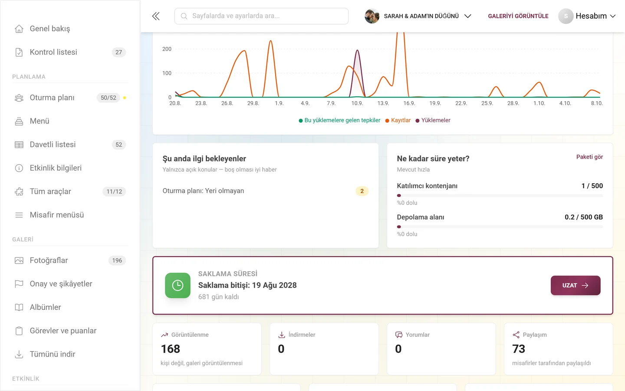Go to Genel bakış menu item
The height and width of the screenshot is (391, 625).
(70, 29)
